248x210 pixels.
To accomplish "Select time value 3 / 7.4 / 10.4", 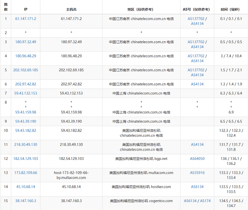I will (231, 56).
